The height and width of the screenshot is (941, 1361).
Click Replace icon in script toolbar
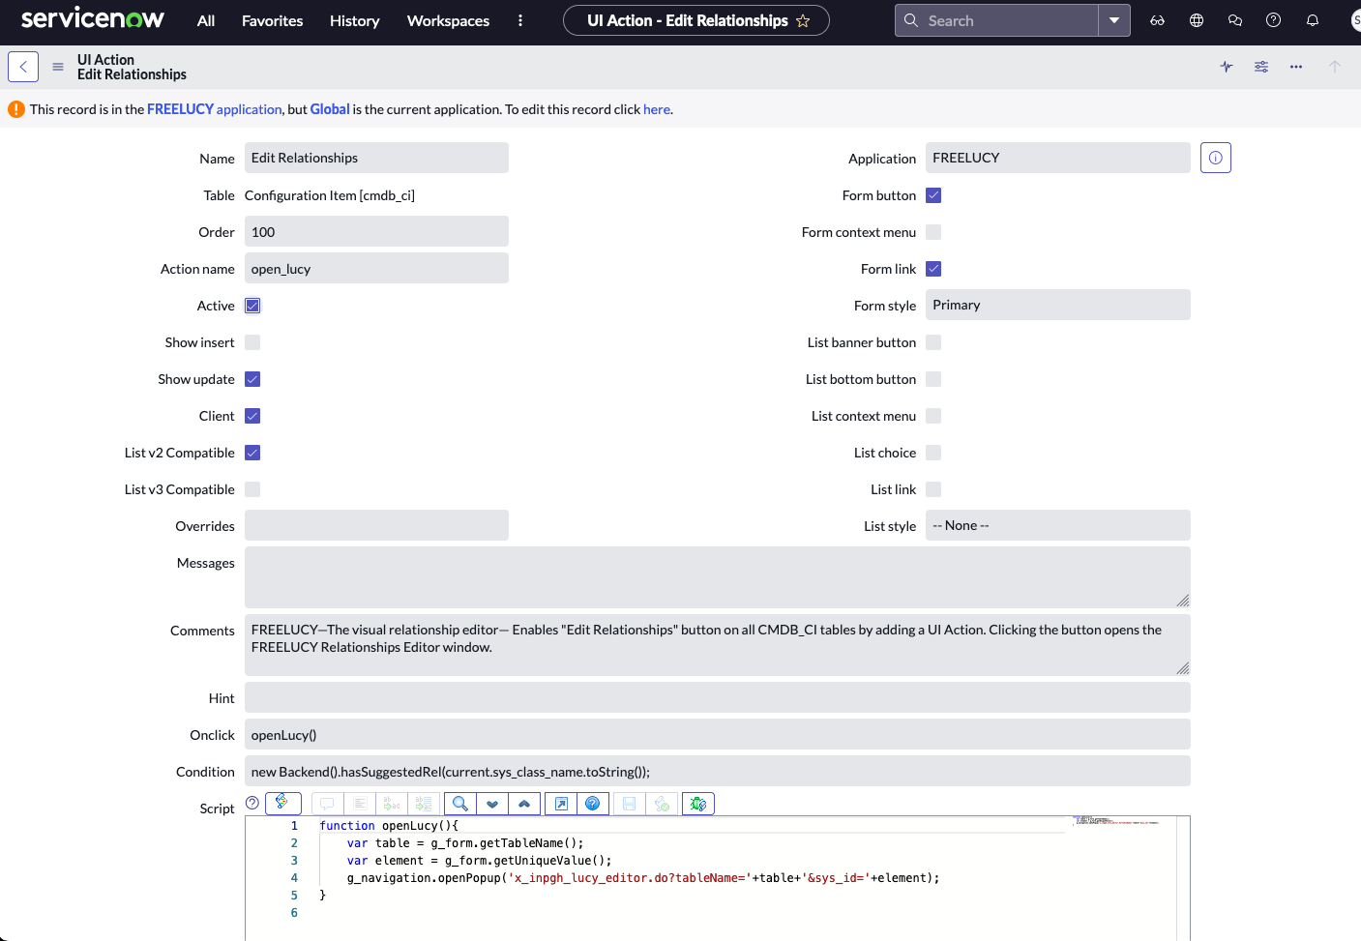(392, 804)
